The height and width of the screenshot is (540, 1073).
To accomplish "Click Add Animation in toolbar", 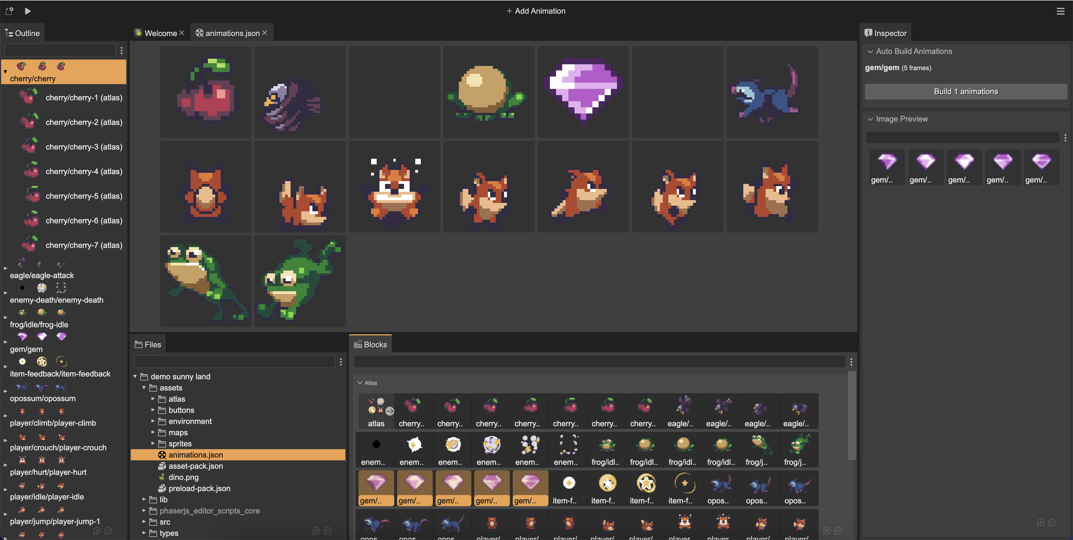I will point(536,11).
